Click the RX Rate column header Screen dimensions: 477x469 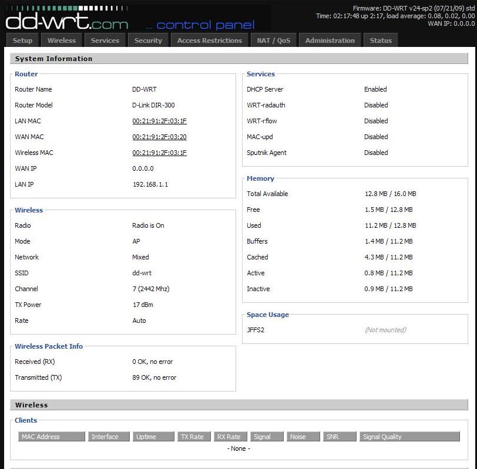click(x=230, y=437)
